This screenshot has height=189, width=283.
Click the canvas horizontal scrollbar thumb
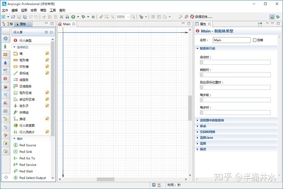pos(106,179)
